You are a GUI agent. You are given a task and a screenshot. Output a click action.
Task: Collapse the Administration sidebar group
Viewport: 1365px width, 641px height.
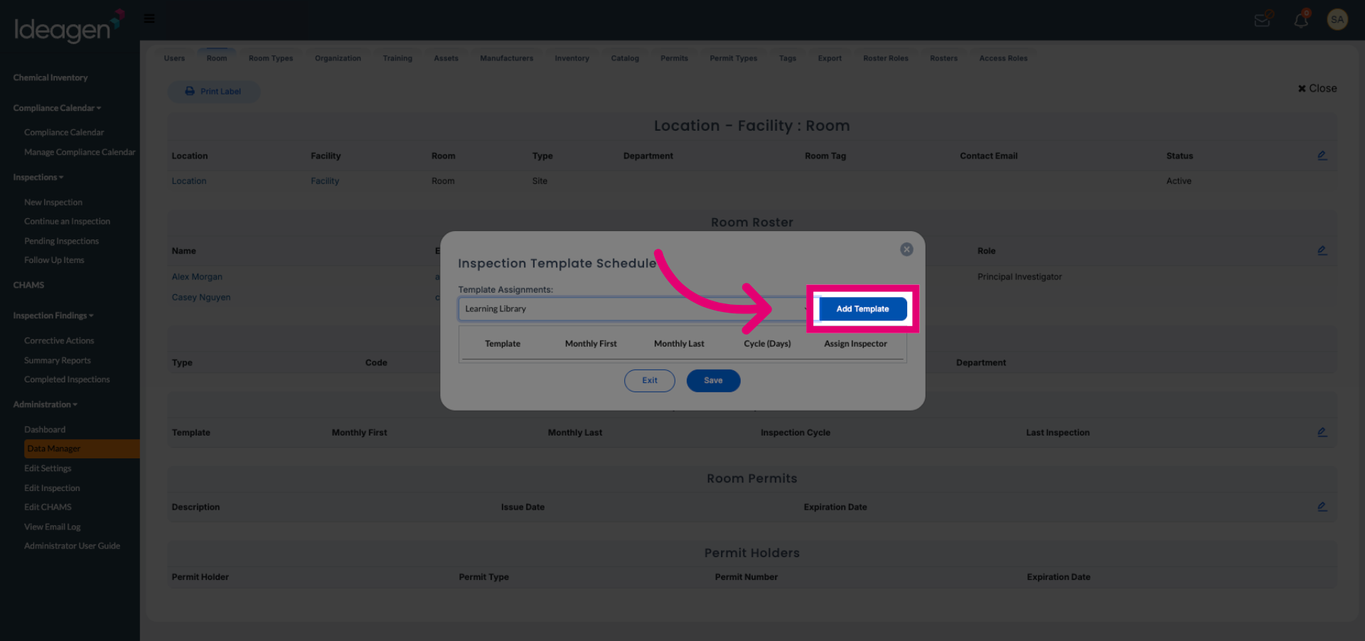pos(45,404)
